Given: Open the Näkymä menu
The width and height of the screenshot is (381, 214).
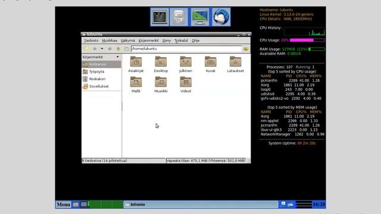Looking at the screenshot, I should tap(127, 40).
